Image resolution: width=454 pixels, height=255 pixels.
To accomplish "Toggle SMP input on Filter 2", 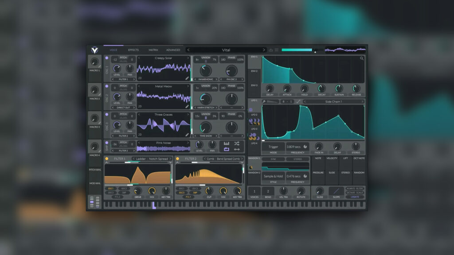I will coord(195,193).
